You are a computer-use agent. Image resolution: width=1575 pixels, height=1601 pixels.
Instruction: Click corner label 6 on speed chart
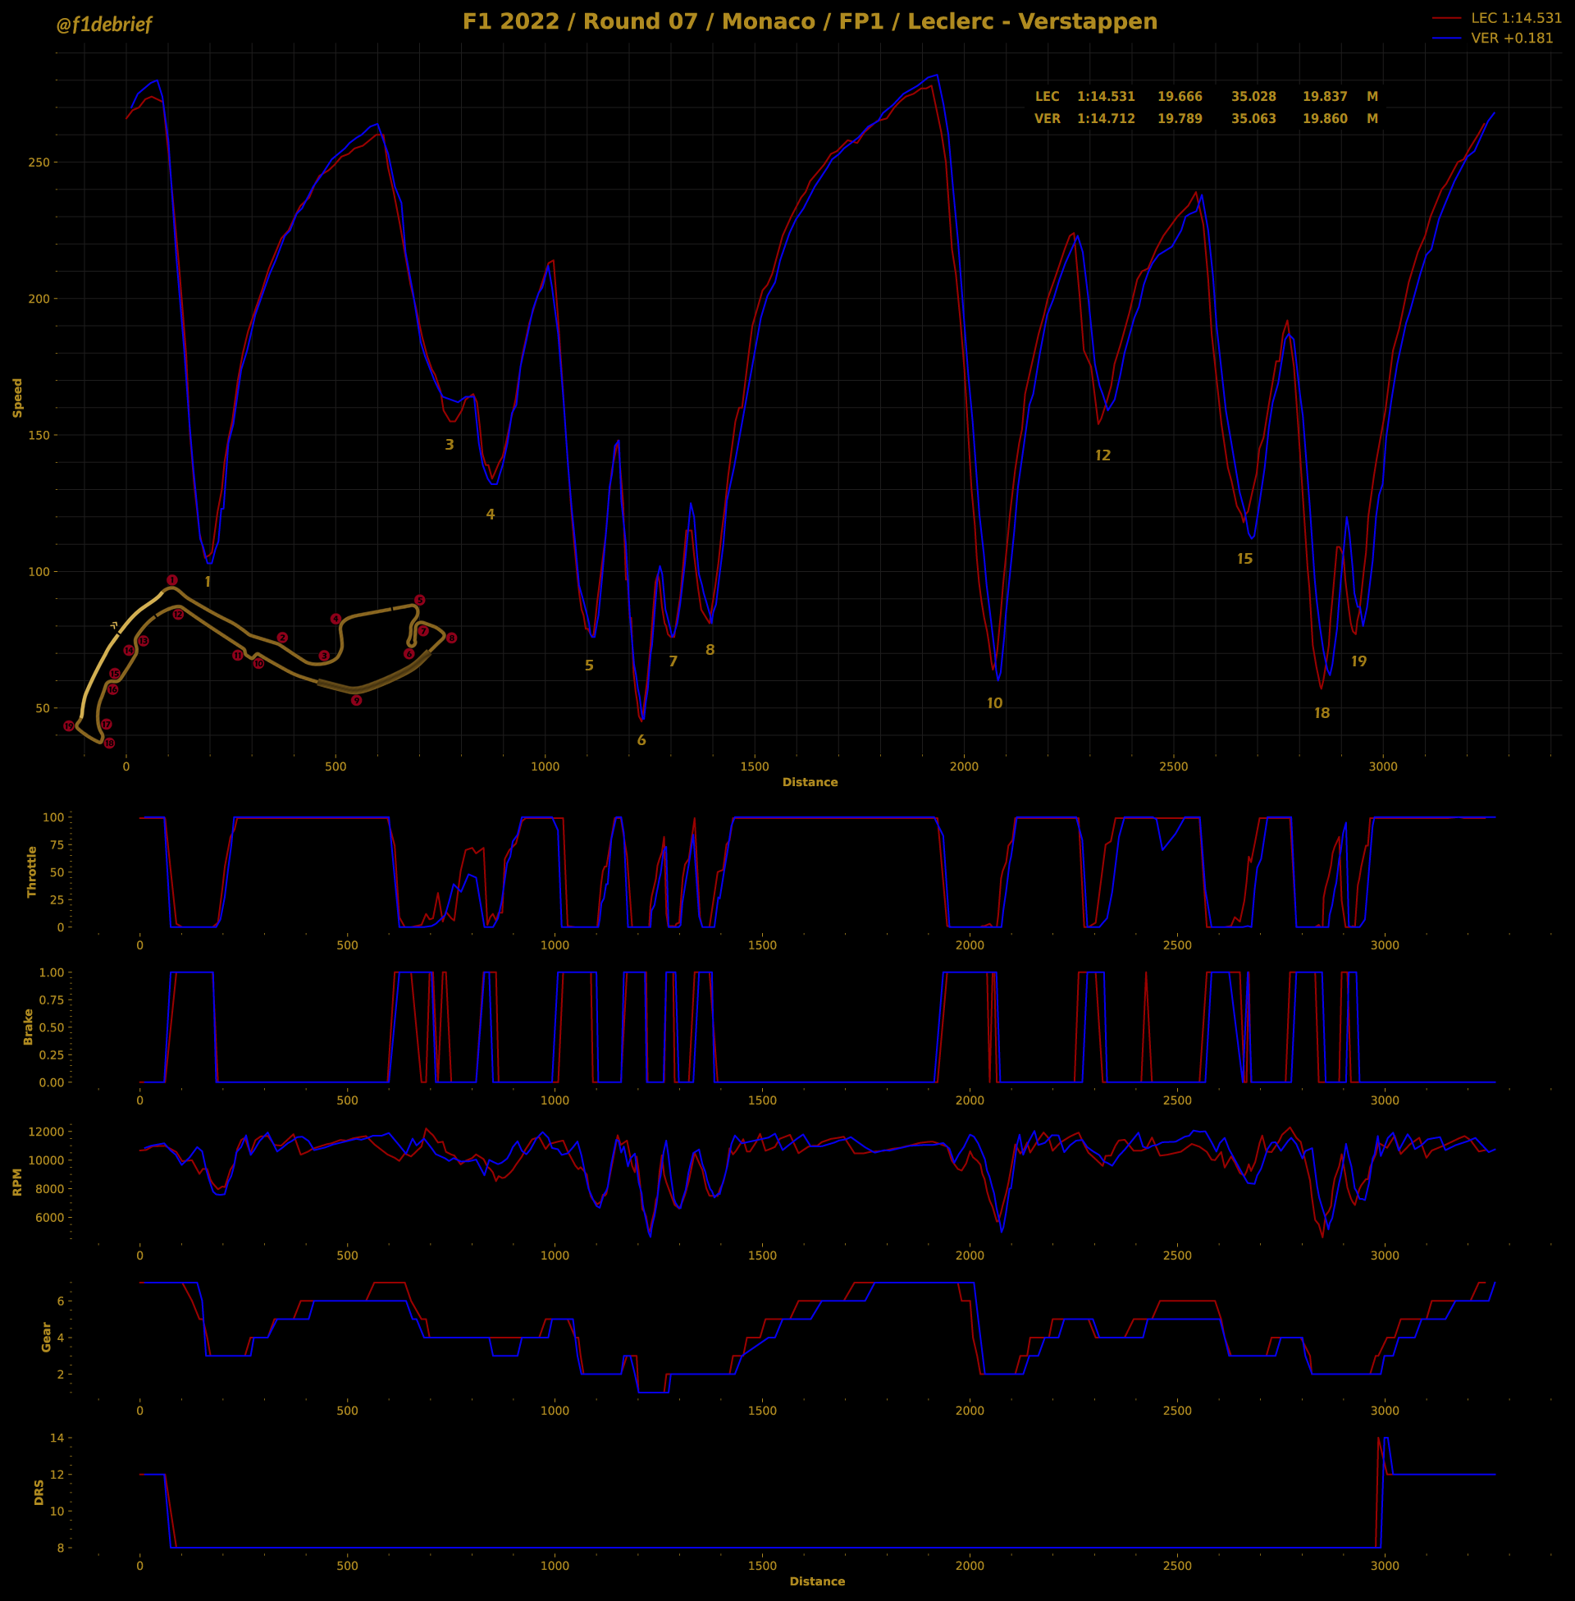click(641, 740)
